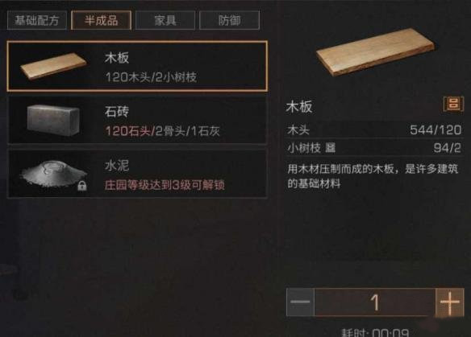Click the large wood plank preview image
This screenshot has height=337, width=471.
[376, 51]
